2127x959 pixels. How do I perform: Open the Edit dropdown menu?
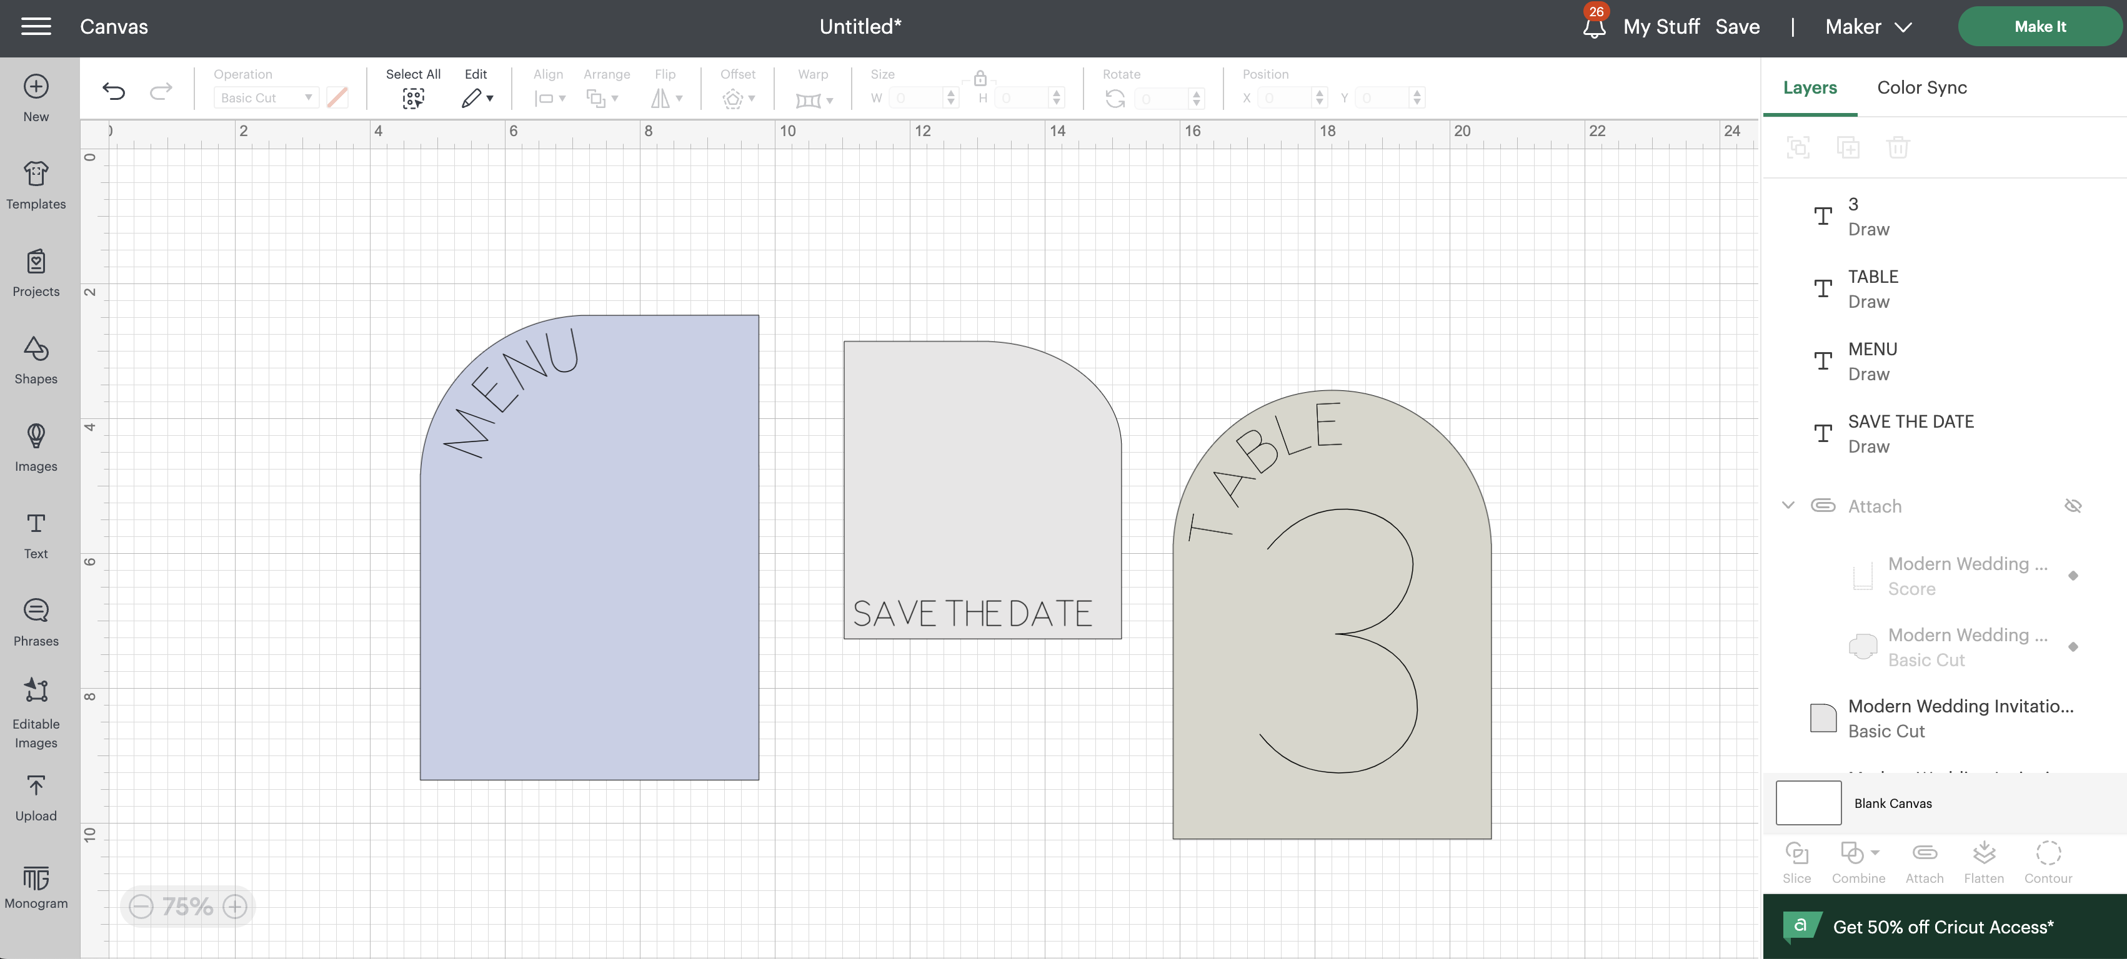(476, 98)
